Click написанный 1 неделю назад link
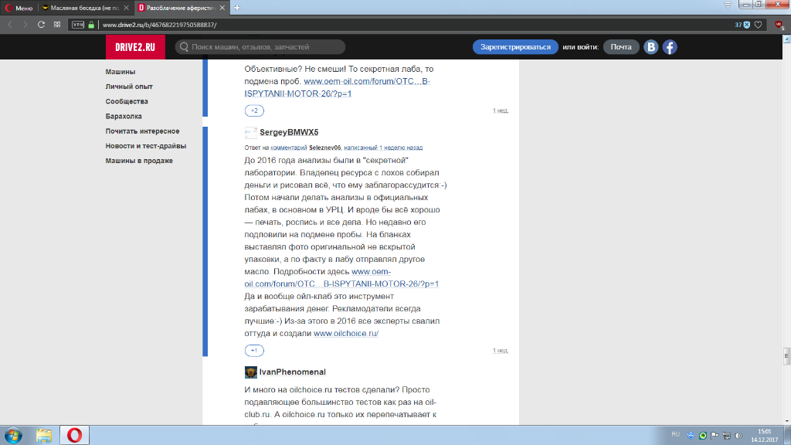Viewport: 791px width, 445px height. tap(383, 148)
